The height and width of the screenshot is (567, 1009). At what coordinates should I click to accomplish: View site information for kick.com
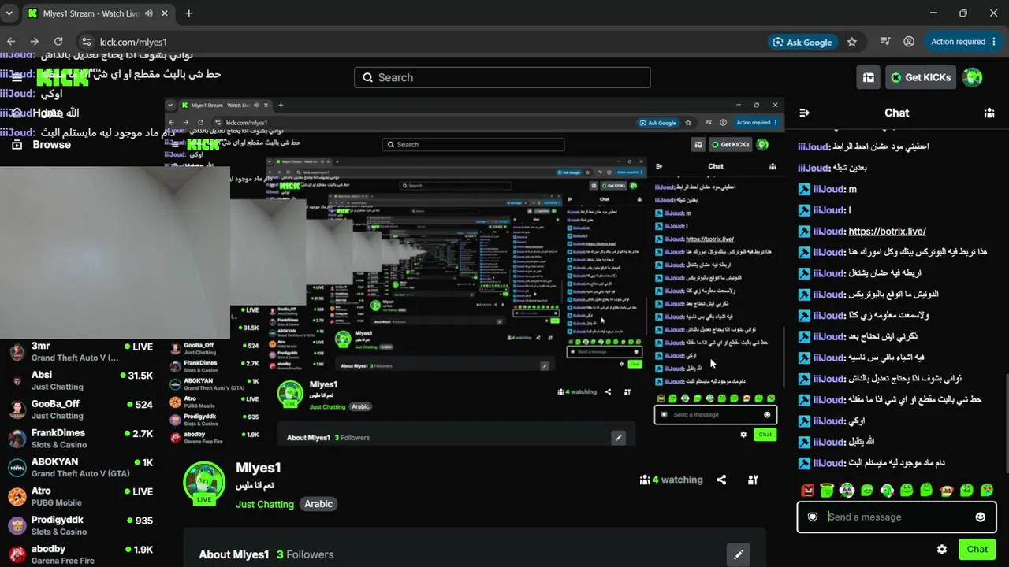(85, 42)
